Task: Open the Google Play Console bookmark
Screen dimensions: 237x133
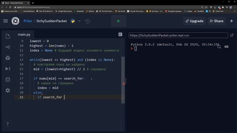Action: (64, 11)
